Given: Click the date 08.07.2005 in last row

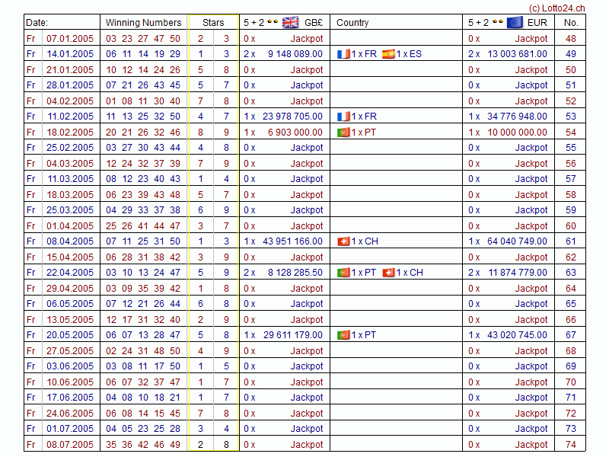Looking at the screenshot, I should [x=70, y=445].
